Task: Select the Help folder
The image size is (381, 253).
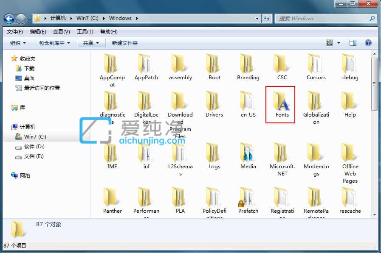Action: point(350,104)
